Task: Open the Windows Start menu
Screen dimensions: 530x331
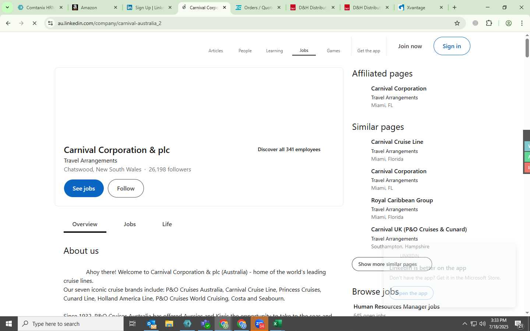Action: (9, 324)
